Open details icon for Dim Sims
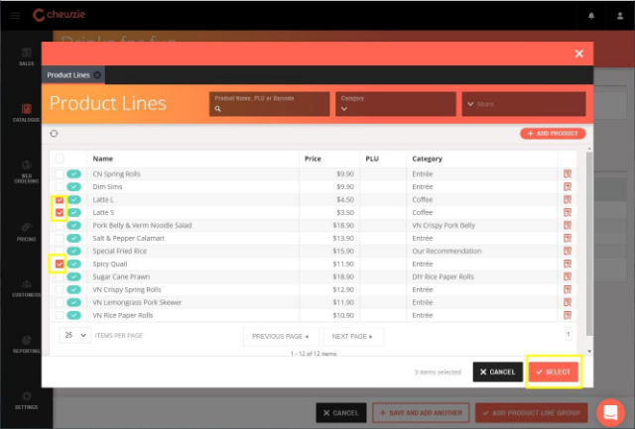Screen dimensions: 635x429 [x=568, y=187]
